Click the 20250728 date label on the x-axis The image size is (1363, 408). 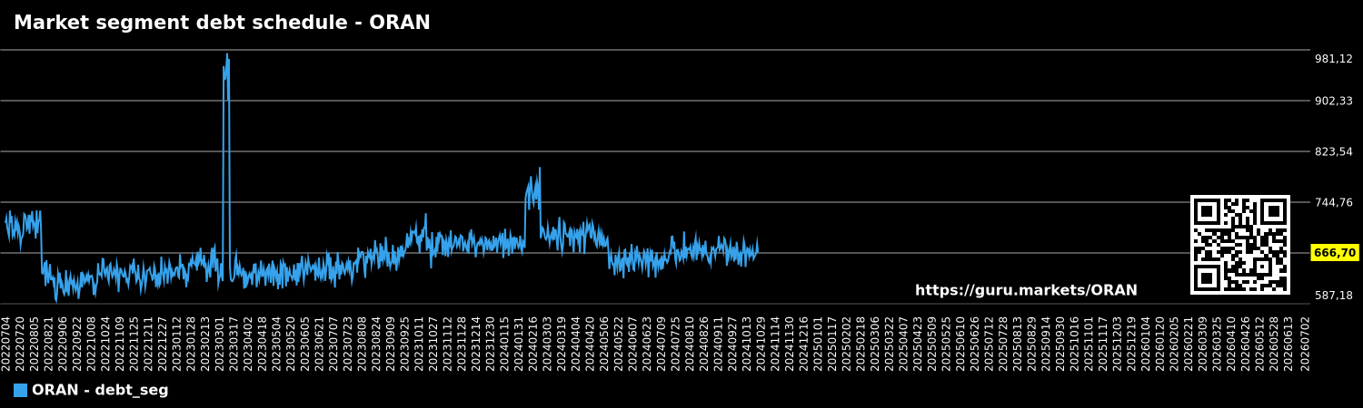coord(1003,343)
